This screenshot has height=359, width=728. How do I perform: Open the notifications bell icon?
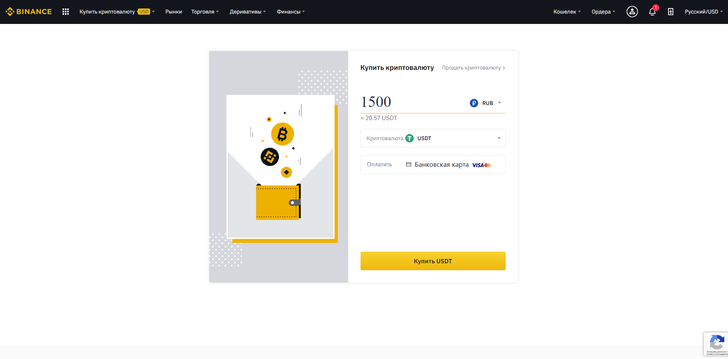tap(652, 12)
